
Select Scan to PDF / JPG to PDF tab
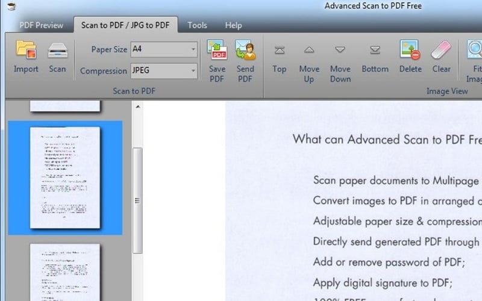pos(125,25)
